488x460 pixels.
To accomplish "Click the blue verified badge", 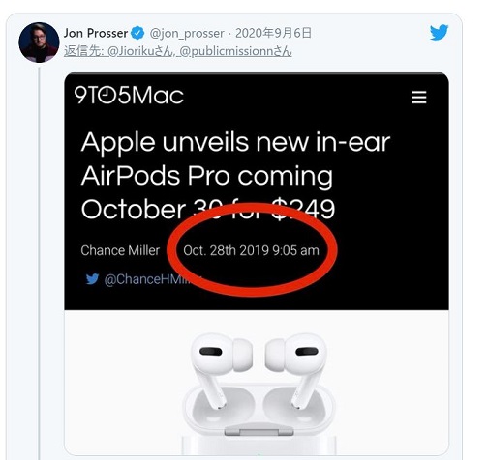I will coord(137,33).
